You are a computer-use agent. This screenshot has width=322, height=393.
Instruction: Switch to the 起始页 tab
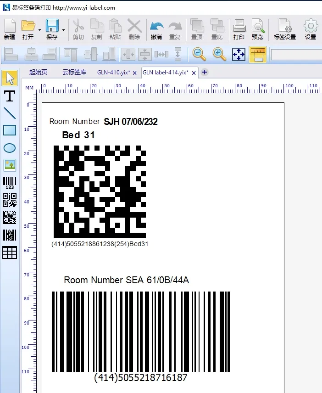coord(39,72)
